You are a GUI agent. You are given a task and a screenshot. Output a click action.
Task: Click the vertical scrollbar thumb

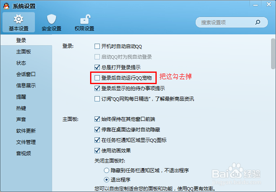pos(273,54)
